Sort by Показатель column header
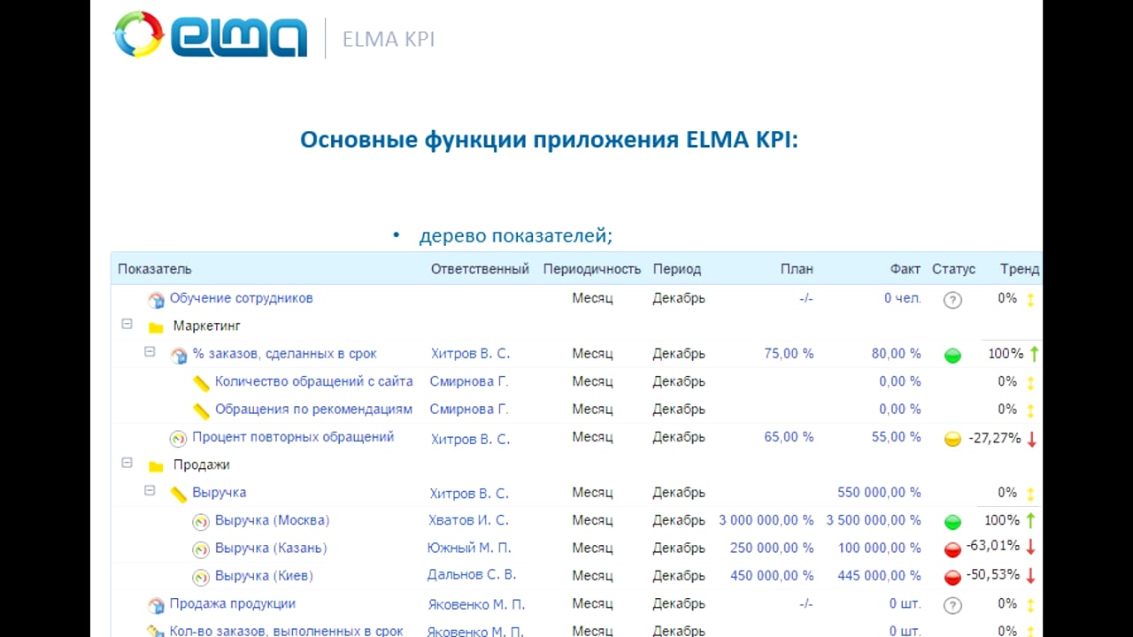This screenshot has height=637, width=1133. pos(154,269)
